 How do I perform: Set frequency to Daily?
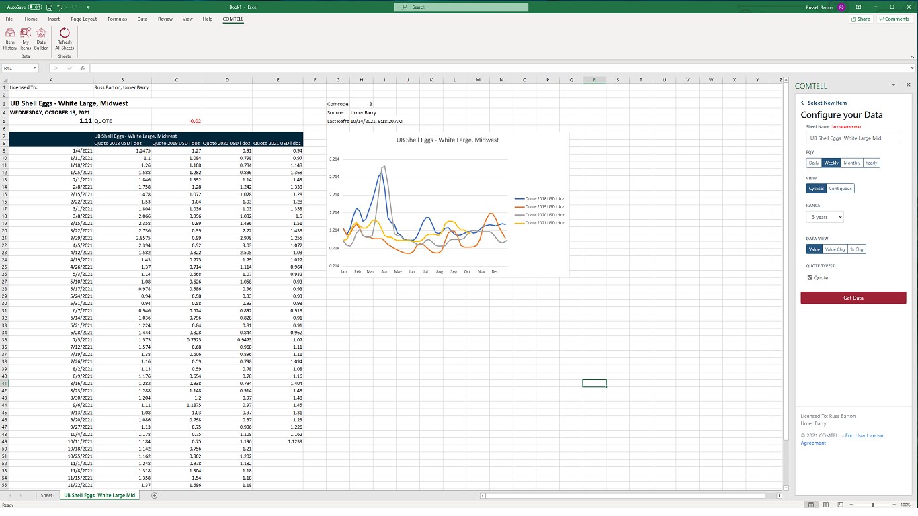point(814,163)
